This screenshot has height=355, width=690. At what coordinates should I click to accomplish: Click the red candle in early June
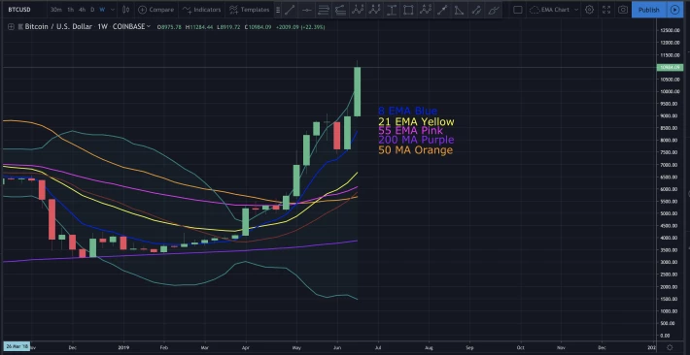pos(336,136)
